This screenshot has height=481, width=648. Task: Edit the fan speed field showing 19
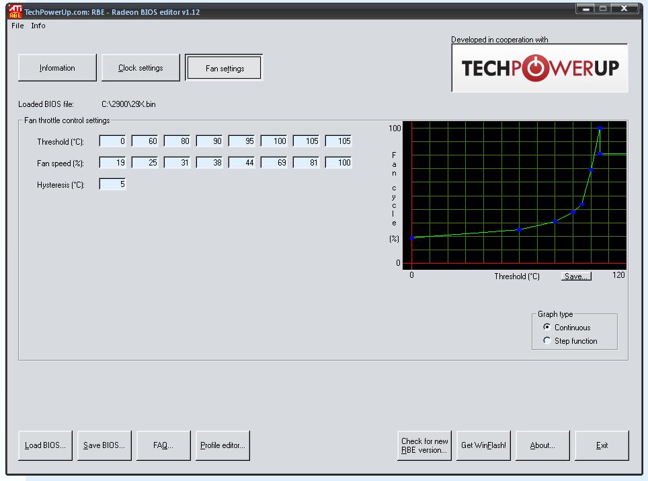pos(112,163)
